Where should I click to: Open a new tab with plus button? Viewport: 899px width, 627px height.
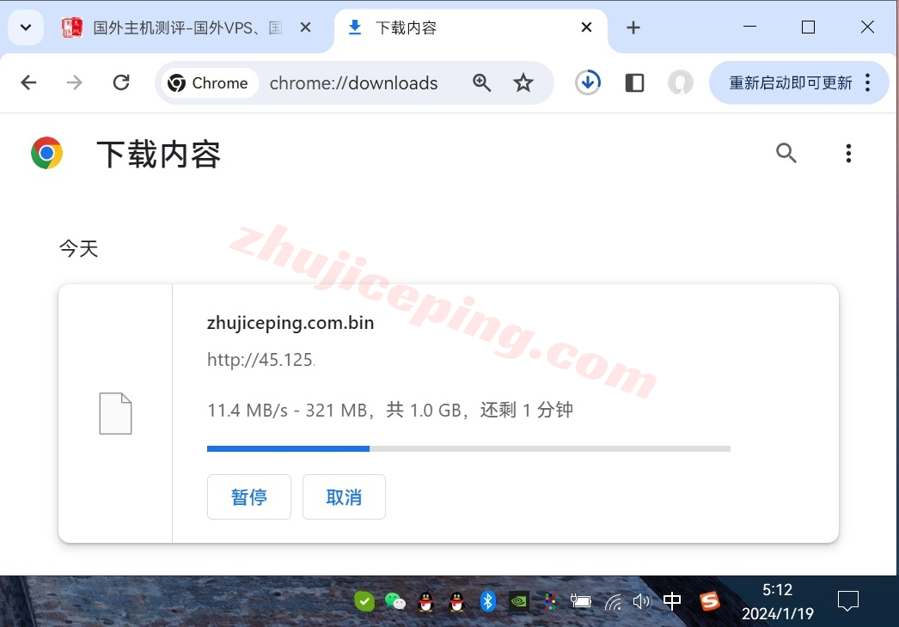point(633,27)
